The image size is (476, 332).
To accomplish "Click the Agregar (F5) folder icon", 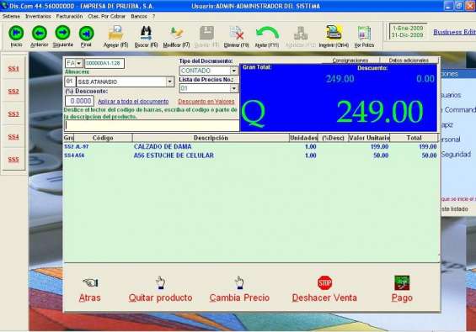I will coord(115,33).
